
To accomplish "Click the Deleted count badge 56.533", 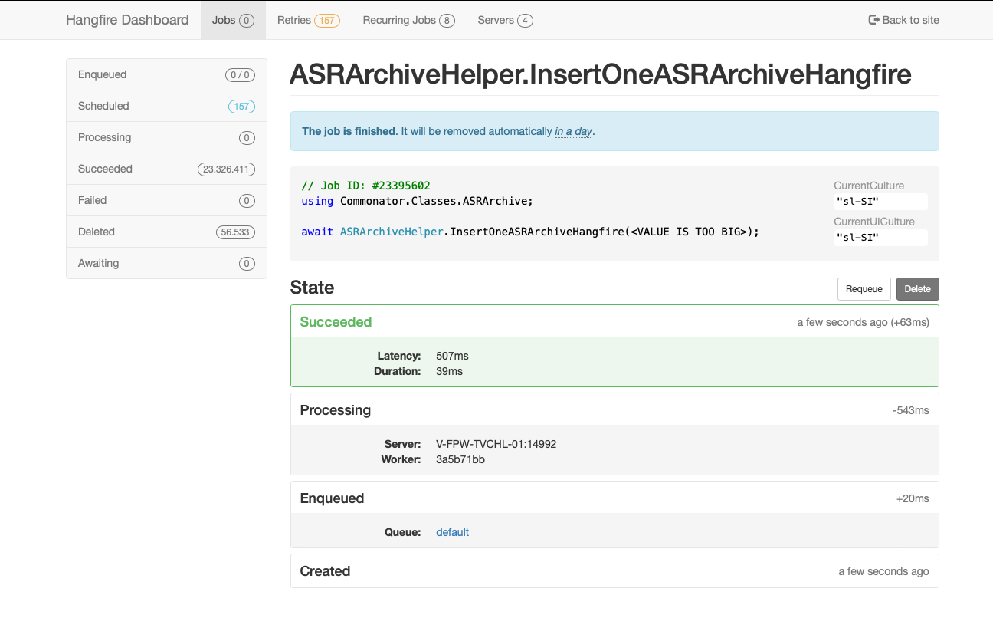I will [235, 232].
